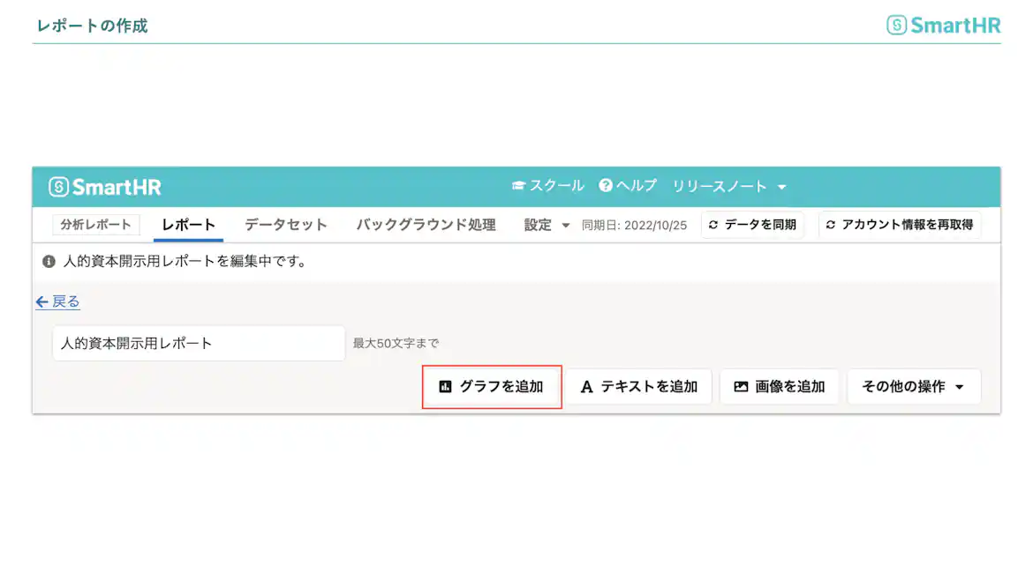
Task: Click the report name input field
Action: tap(198, 343)
